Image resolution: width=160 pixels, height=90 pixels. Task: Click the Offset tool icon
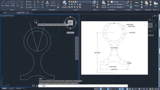(x=42, y=7)
